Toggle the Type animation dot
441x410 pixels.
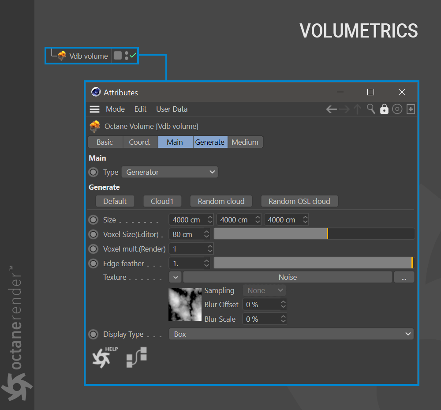tap(93, 172)
